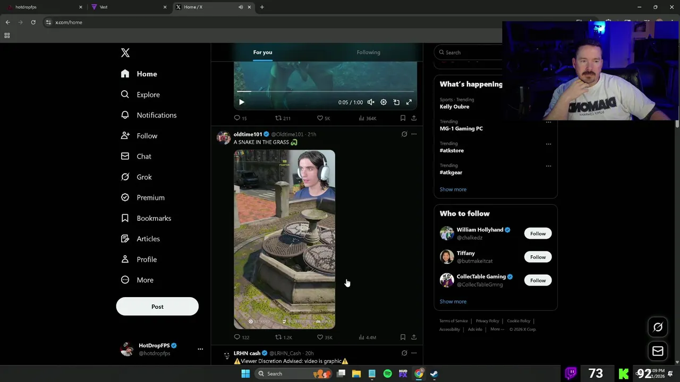
Task: Toggle picture-in-picture on video
Action: (x=396, y=102)
